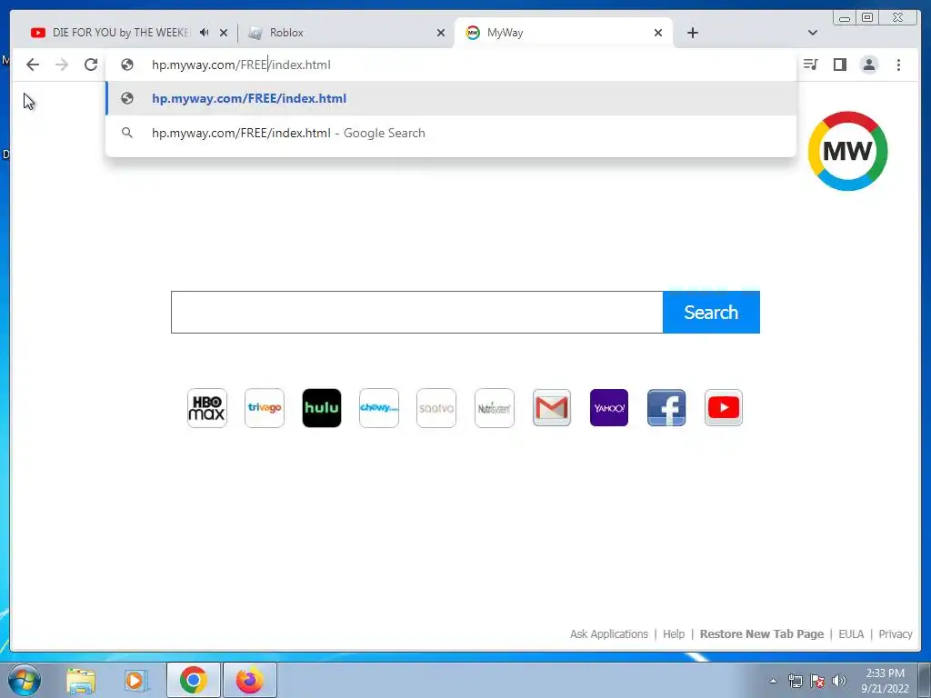Click the MyWay search input box
The width and height of the screenshot is (931, 698).
click(416, 313)
